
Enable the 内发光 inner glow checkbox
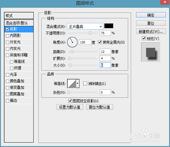(x=7, y=49)
